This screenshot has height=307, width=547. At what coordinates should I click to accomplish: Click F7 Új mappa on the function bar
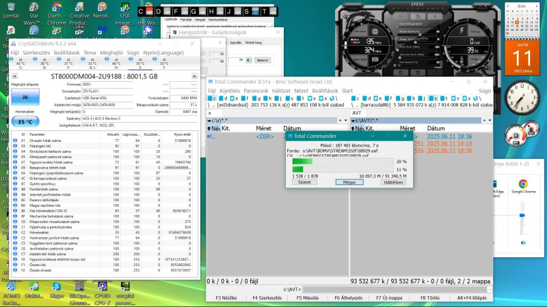coord(389,298)
